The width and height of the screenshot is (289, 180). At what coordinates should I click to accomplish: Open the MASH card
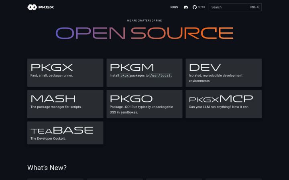click(65, 104)
